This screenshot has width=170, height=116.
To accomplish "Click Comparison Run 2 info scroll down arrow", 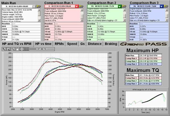I will (125, 20).
